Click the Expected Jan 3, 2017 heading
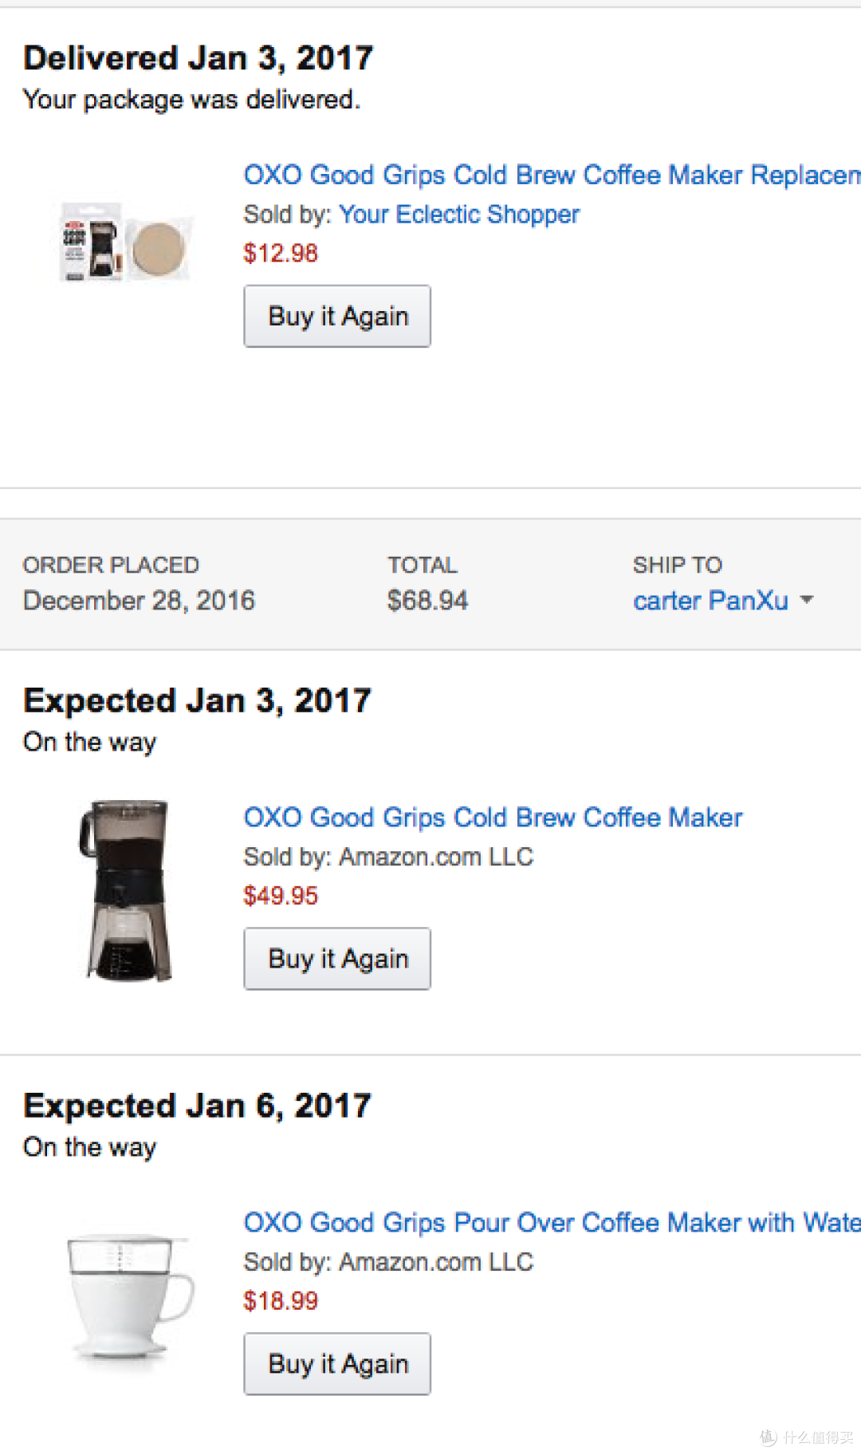The image size is (861, 1455). coord(198,700)
